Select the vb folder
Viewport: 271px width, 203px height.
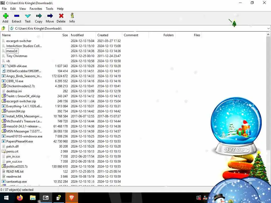8,61
